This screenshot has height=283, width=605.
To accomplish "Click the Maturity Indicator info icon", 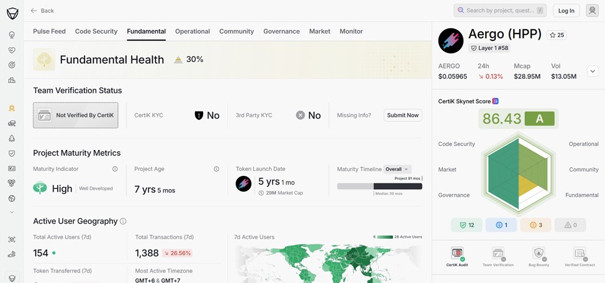I will coord(115,169).
